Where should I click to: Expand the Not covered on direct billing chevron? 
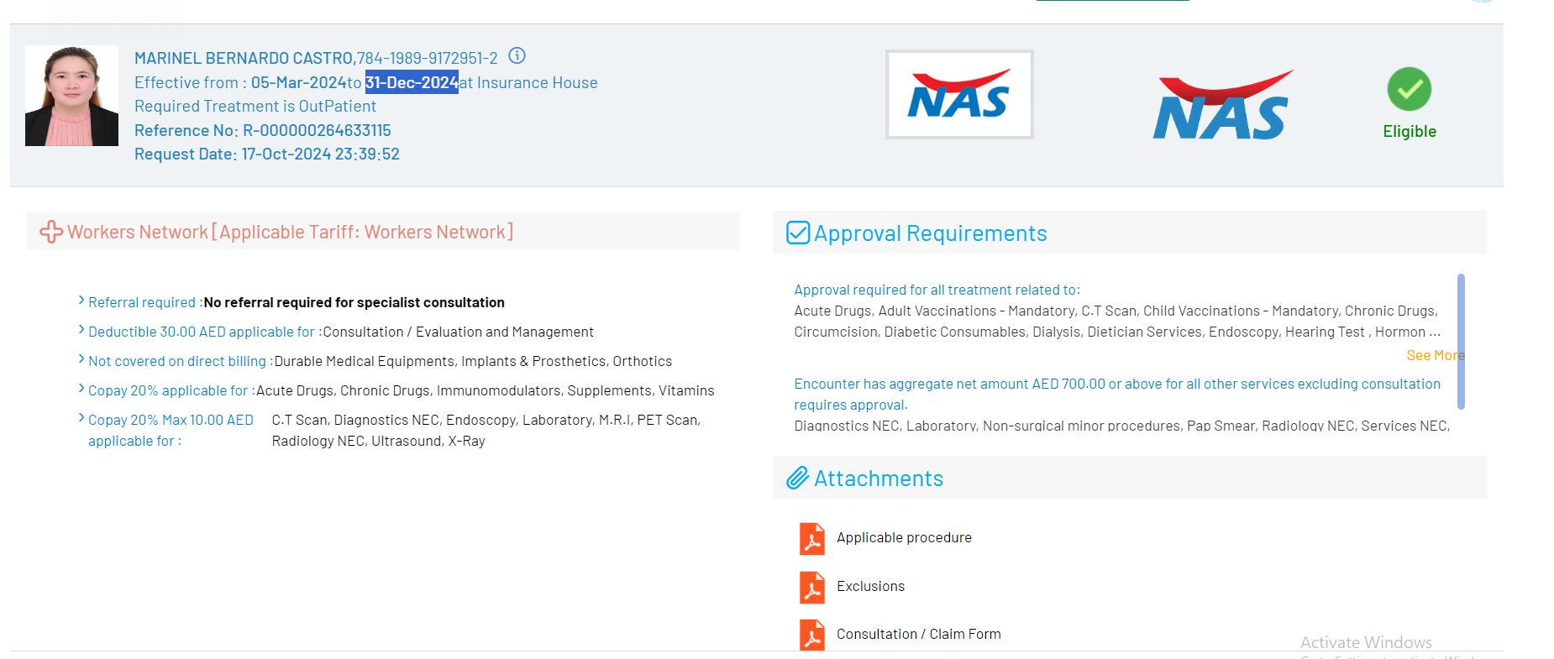(81, 359)
